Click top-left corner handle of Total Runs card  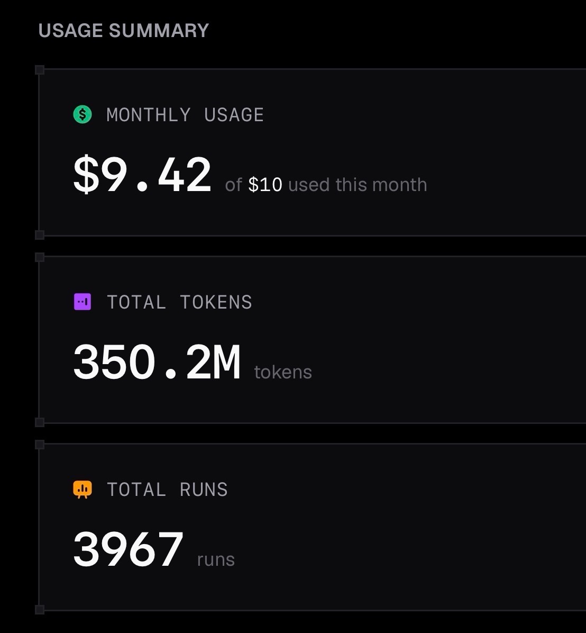pos(40,445)
